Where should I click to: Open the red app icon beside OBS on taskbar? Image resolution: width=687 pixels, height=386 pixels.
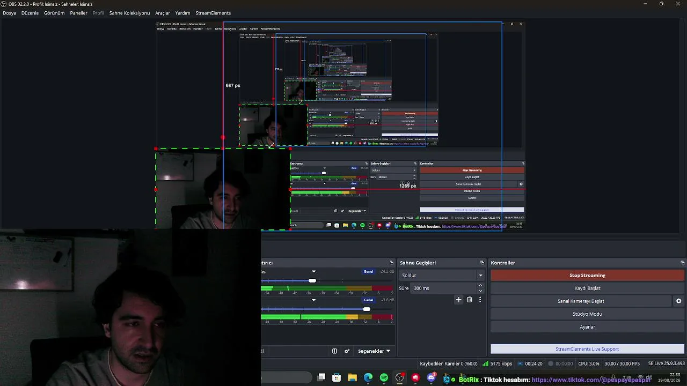pos(415,377)
